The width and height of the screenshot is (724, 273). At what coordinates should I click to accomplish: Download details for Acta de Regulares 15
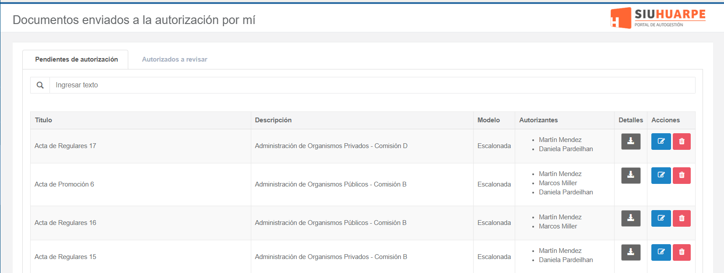[x=631, y=252]
